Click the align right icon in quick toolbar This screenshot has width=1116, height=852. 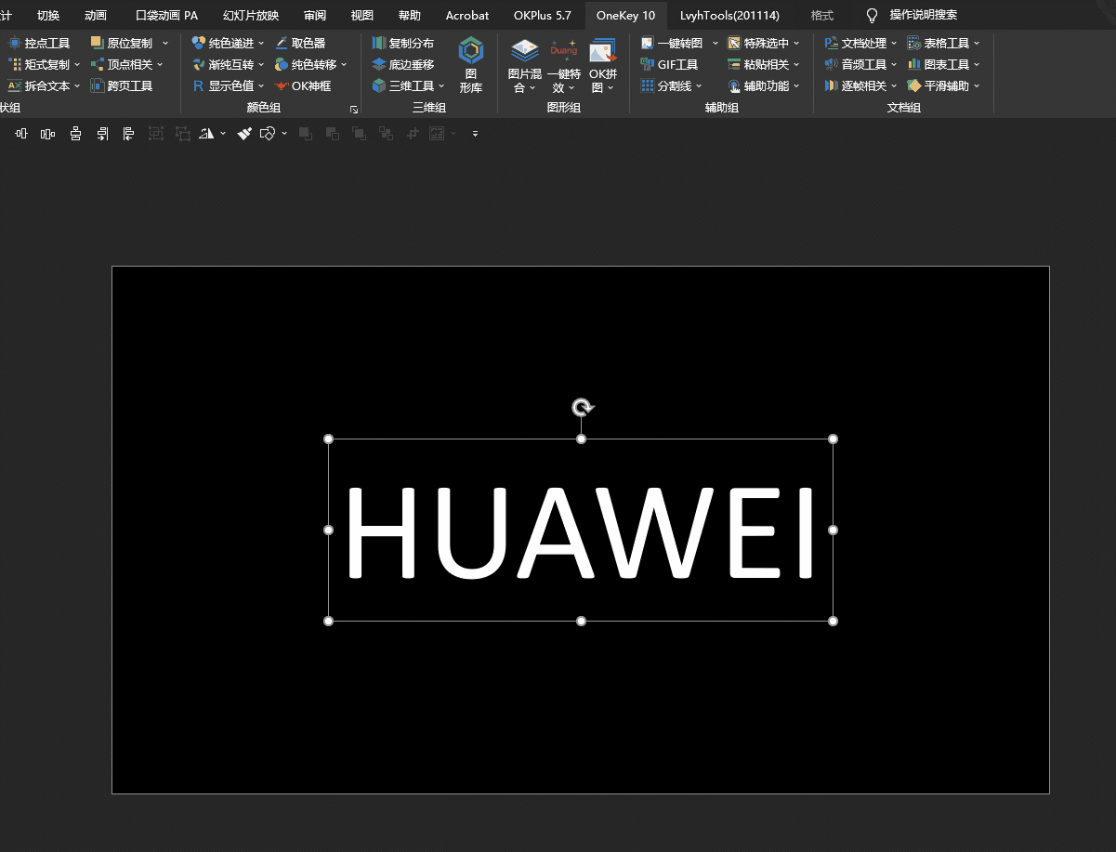102,134
